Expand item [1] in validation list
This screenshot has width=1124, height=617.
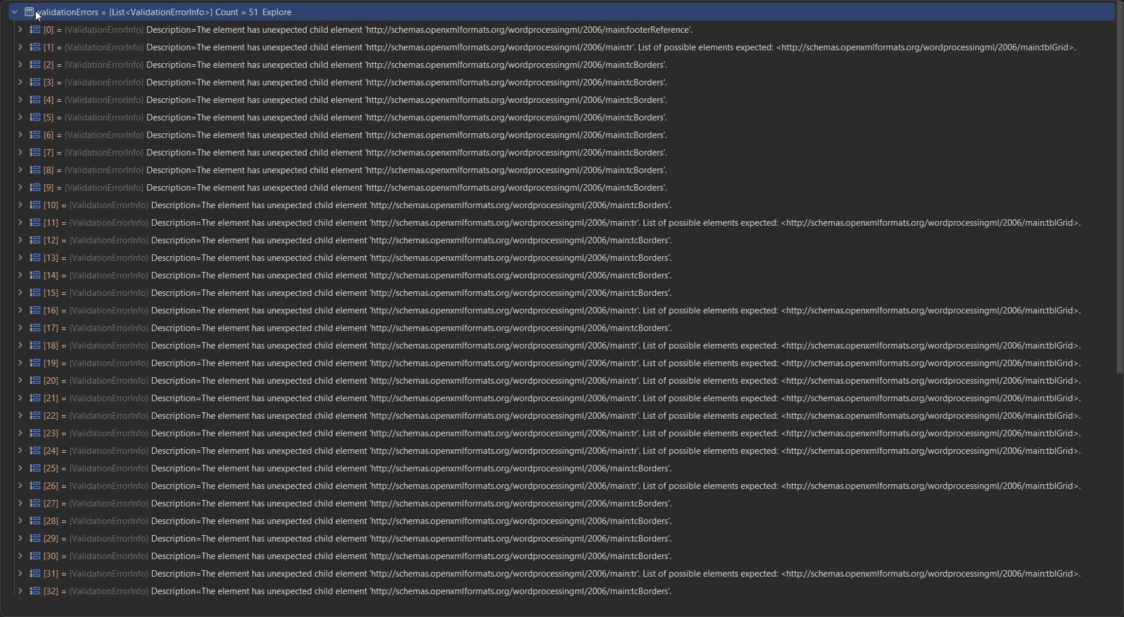20,47
